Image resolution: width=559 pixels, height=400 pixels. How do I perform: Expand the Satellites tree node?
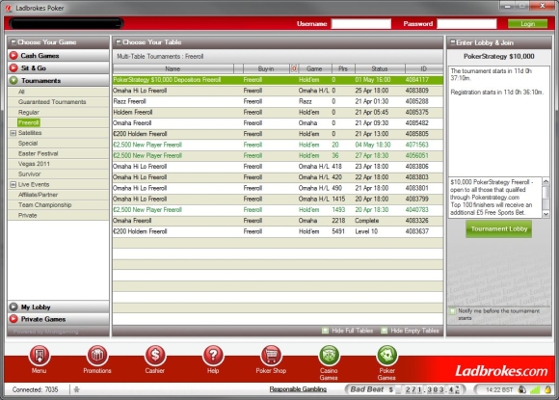pos(13,133)
